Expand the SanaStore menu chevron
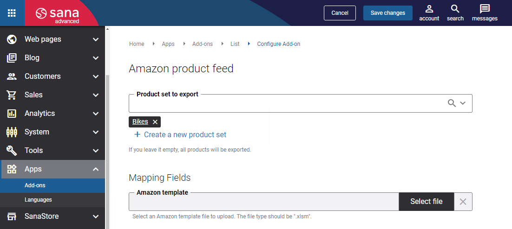The width and height of the screenshot is (512, 229). (x=96, y=216)
